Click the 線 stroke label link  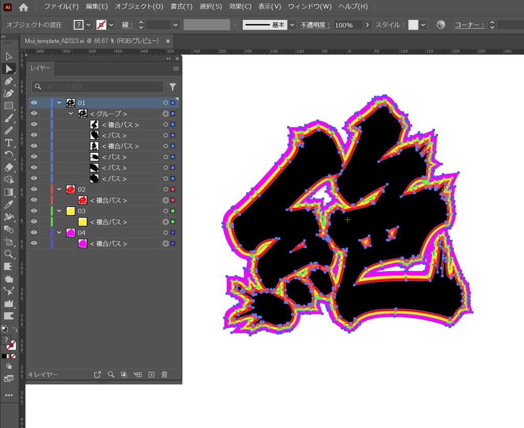(127, 25)
